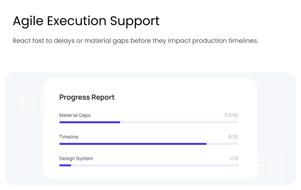
Task: Select the Timeline label in the report
Action: click(69, 137)
